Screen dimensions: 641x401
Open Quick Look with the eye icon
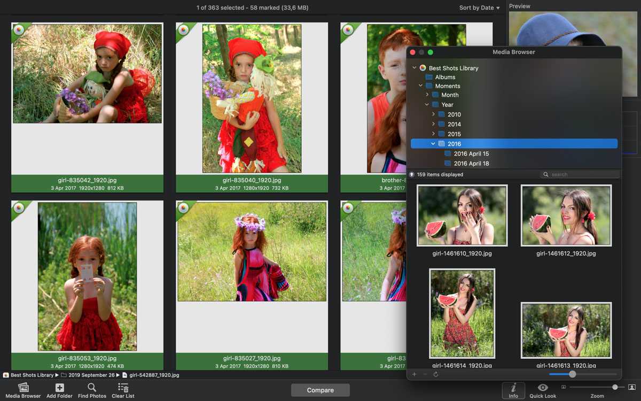pyautogui.click(x=543, y=388)
